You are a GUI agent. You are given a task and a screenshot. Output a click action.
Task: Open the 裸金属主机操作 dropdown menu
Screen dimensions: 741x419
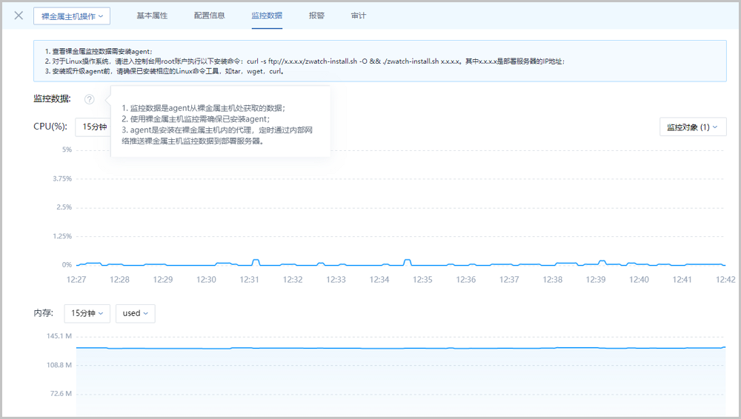click(72, 16)
